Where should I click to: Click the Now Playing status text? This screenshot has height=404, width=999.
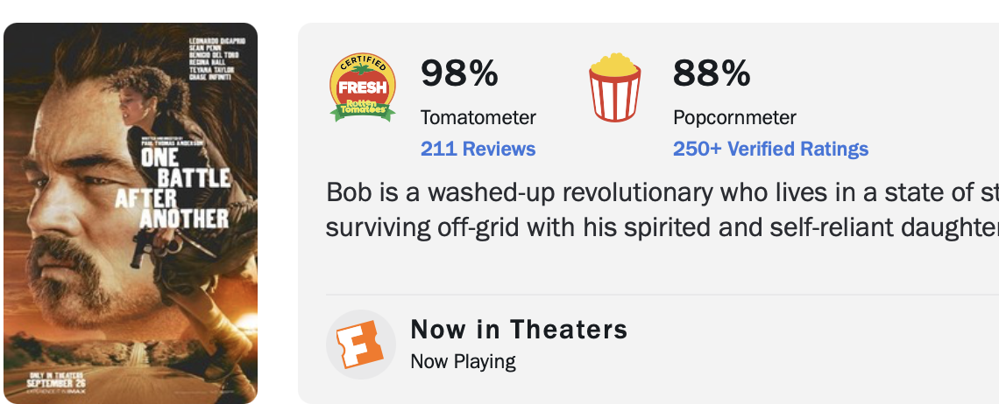point(463,360)
